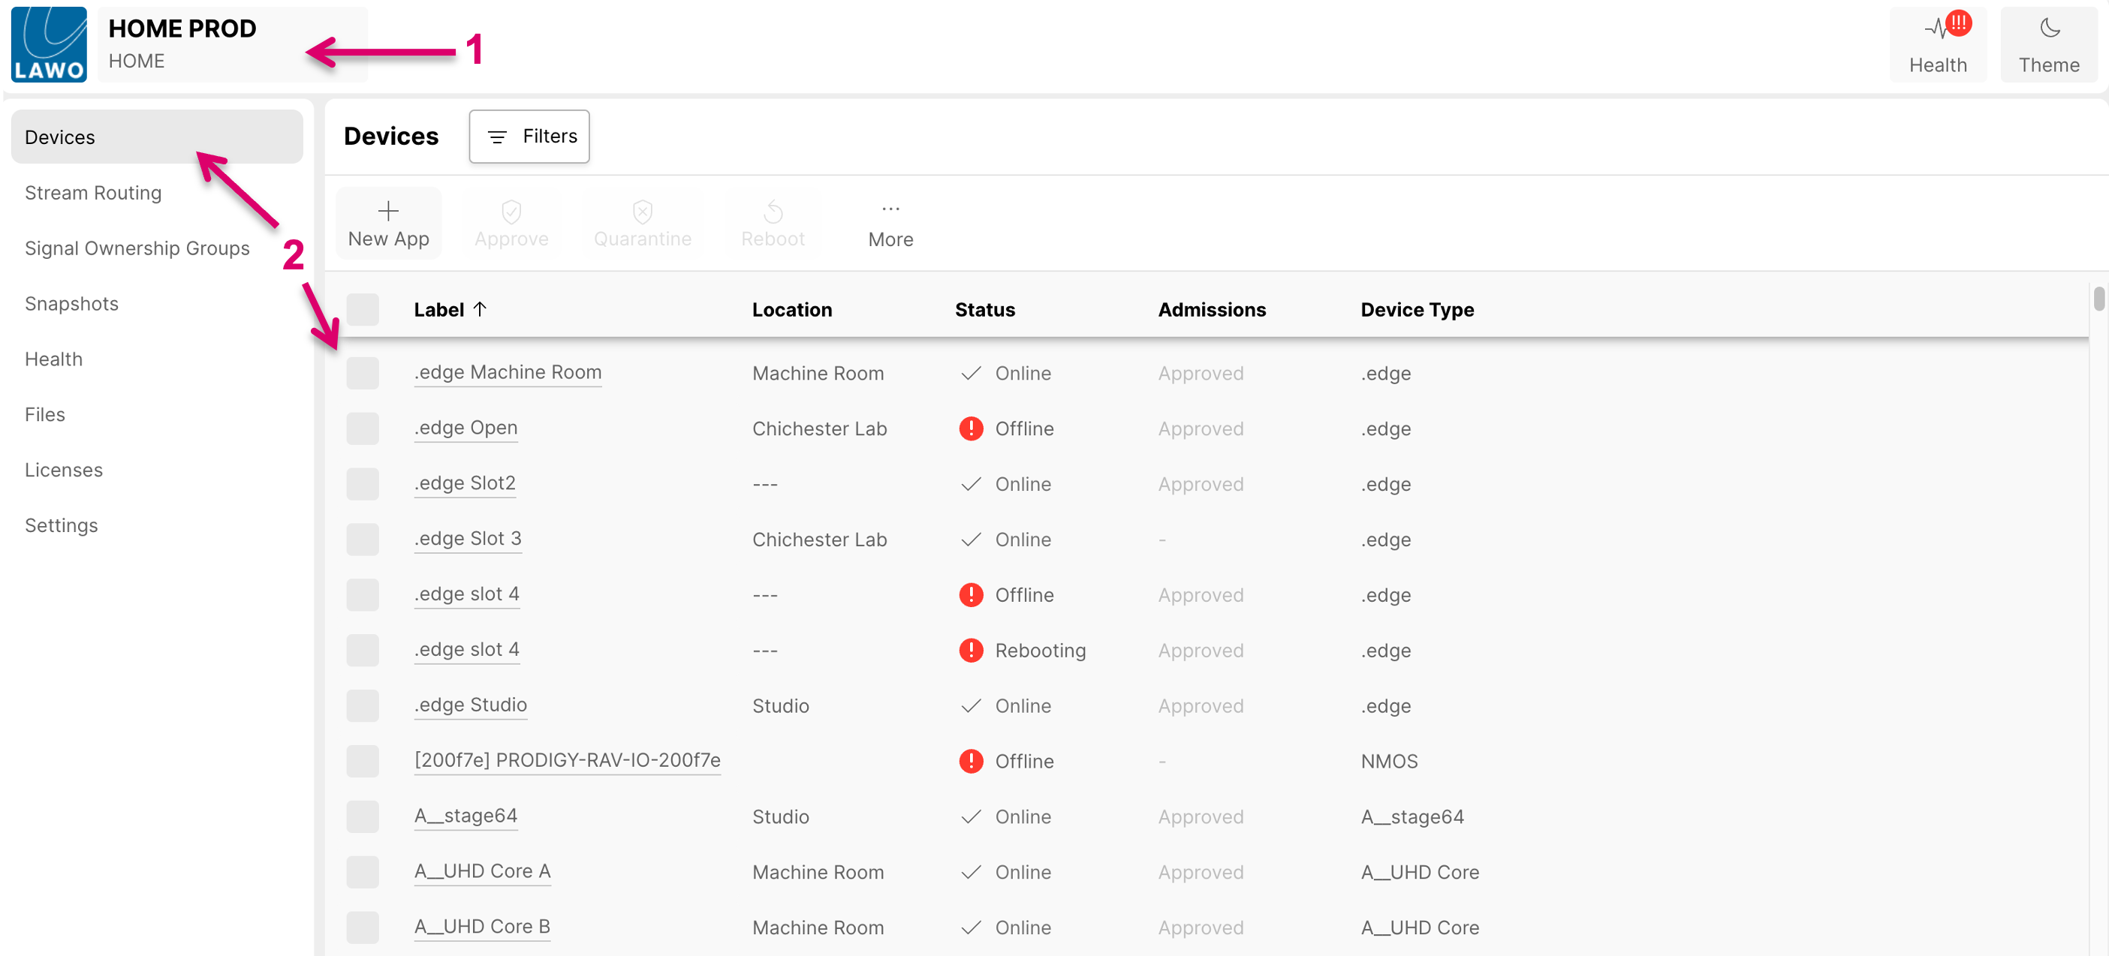Click the Reboot icon
Viewport: 2109px width, 956px height.
point(772,212)
